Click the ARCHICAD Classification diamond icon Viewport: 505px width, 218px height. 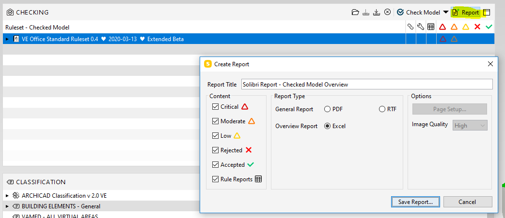click(16, 195)
